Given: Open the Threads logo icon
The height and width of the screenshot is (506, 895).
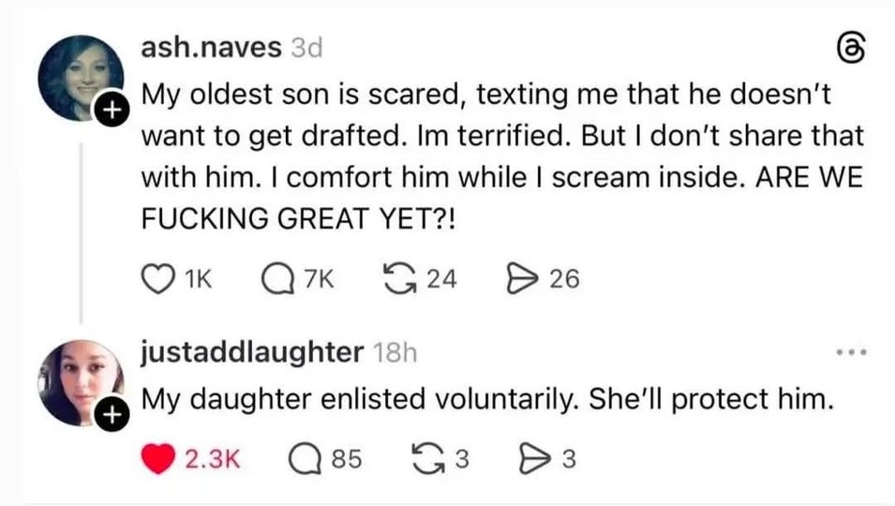Looking at the screenshot, I should click(x=849, y=47).
